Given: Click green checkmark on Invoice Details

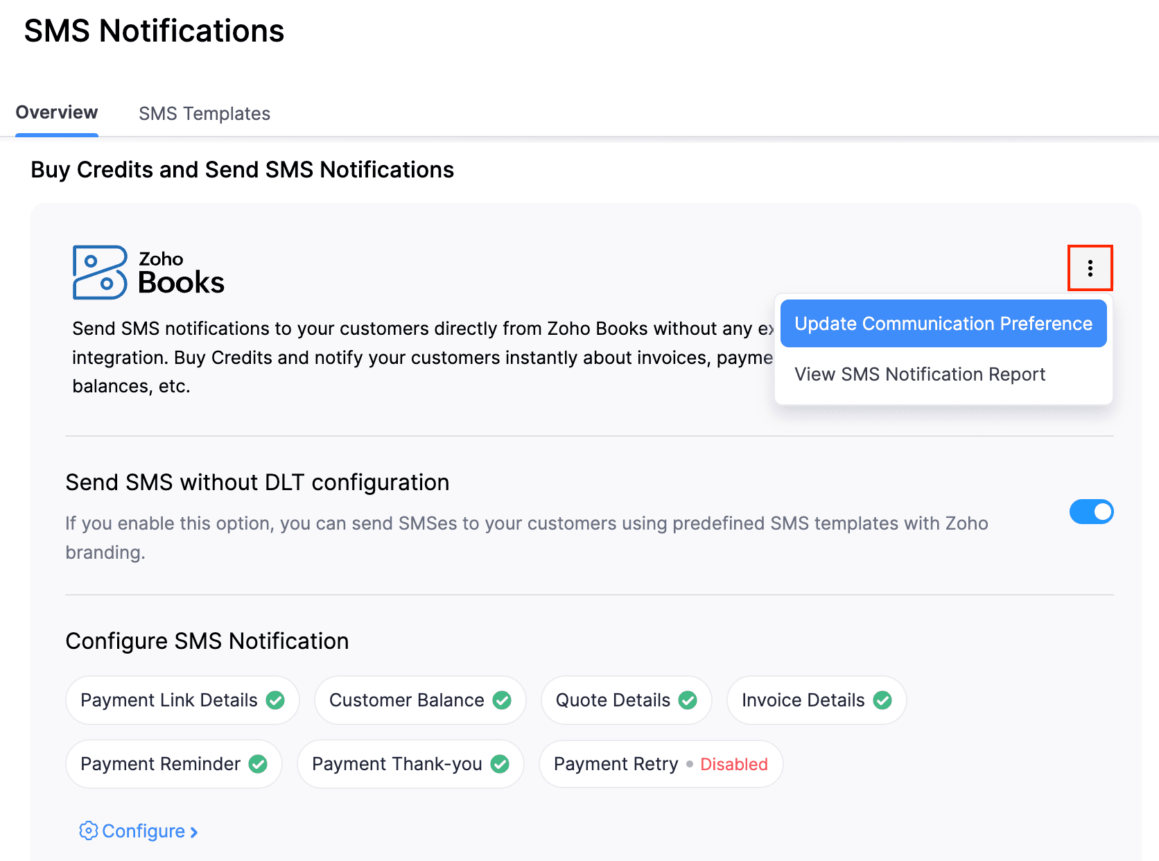Looking at the screenshot, I should click(x=882, y=700).
